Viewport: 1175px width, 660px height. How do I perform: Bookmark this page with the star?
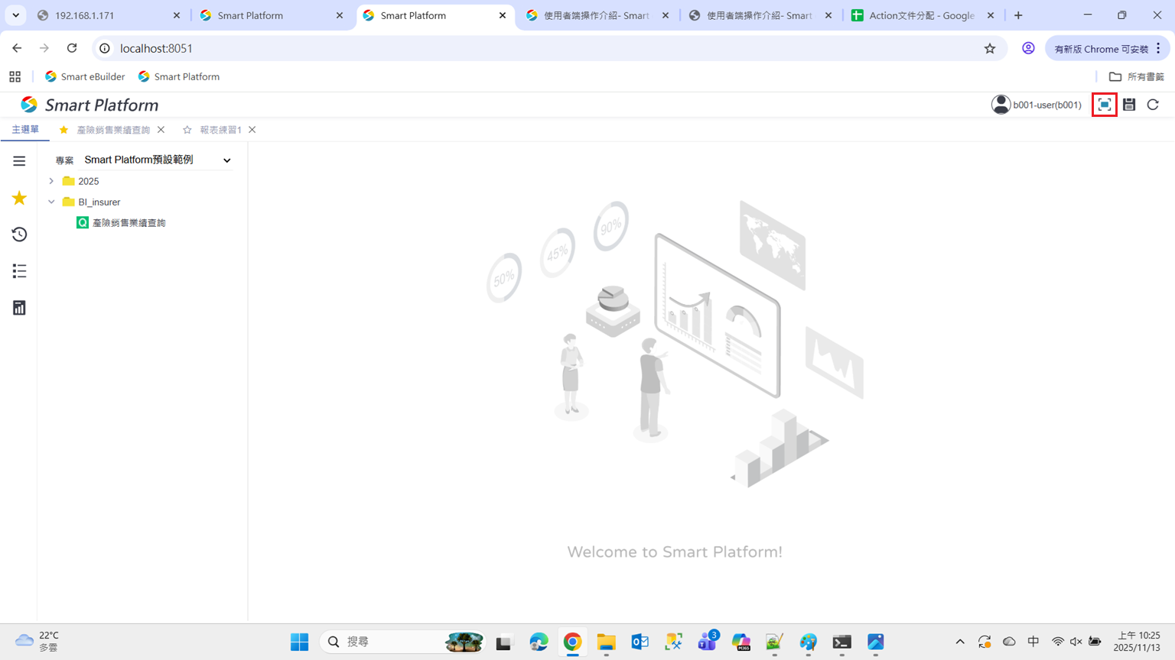990,48
